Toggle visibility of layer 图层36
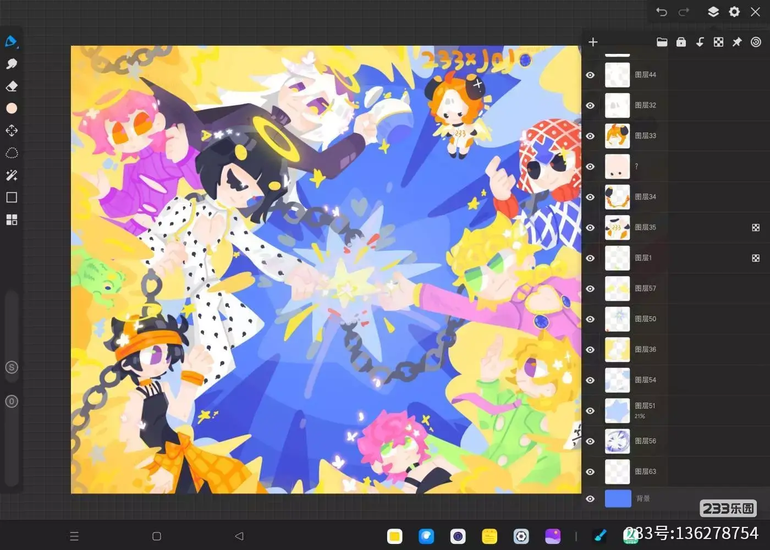Screen dimensions: 770x550 click(x=590, y=350)
